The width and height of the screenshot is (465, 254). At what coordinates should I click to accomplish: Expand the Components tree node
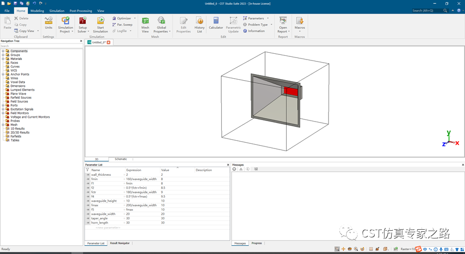pyautogui.click(x=3, y=51)
